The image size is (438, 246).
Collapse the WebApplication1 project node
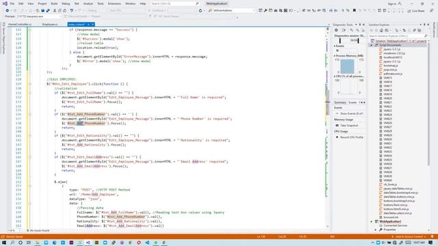tap(372, 221)
